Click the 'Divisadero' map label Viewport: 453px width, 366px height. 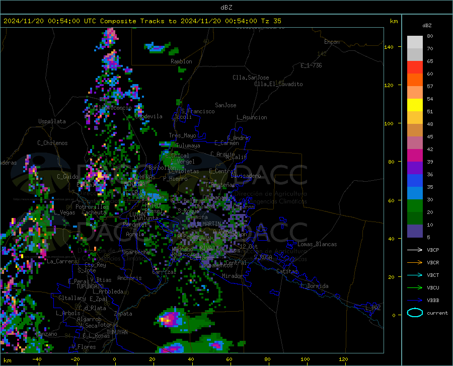tap(246, 176)
